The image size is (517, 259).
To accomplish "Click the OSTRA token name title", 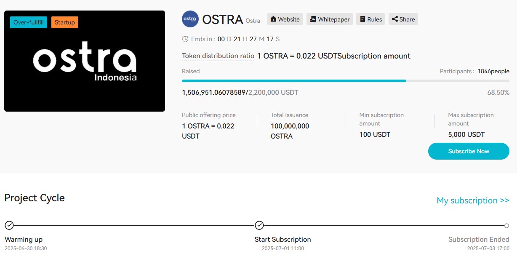I will coord(223,19).
